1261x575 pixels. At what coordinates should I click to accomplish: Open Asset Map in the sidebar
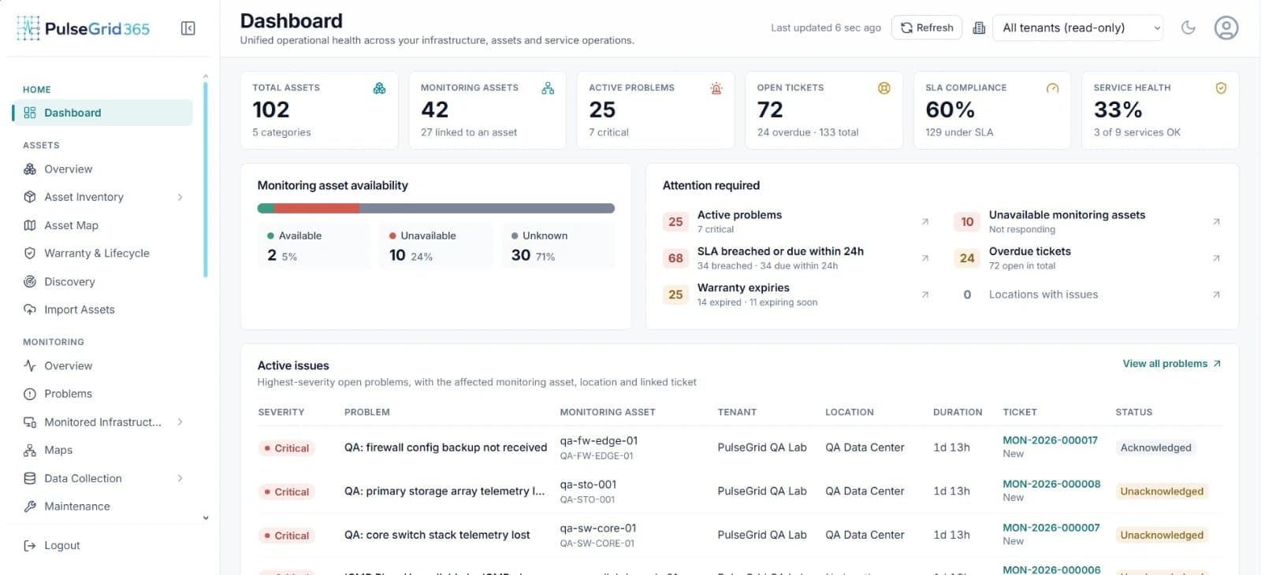point(102,225)
